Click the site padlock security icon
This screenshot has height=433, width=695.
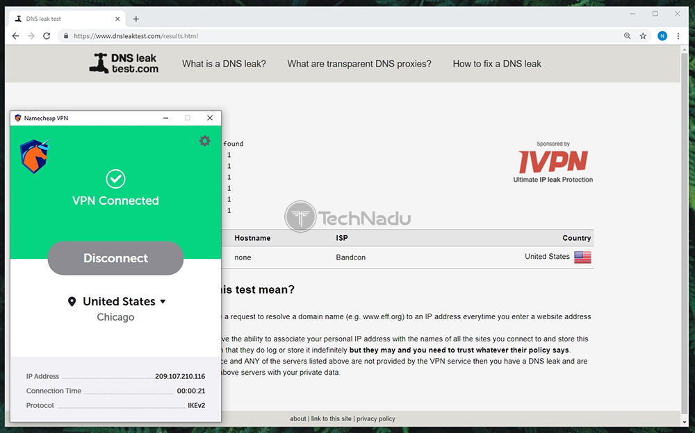tap(66, 36)
